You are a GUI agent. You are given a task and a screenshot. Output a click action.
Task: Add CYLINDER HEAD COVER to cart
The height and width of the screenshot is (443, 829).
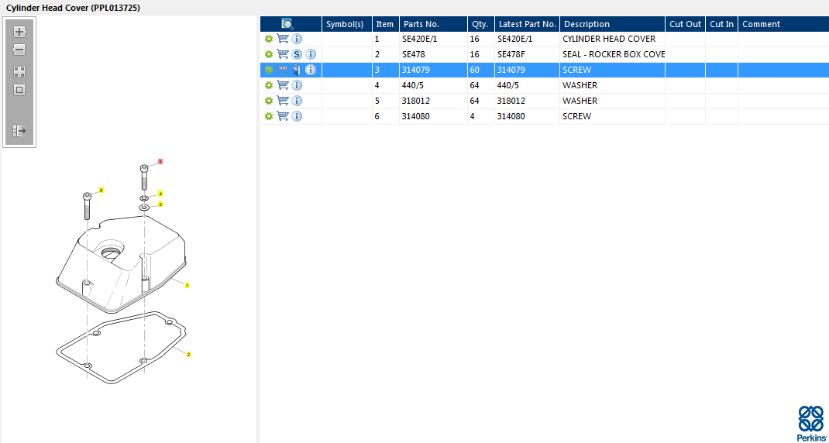tap(283, 39)
